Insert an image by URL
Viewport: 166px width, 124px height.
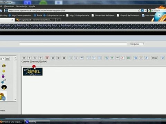(112, 58)
